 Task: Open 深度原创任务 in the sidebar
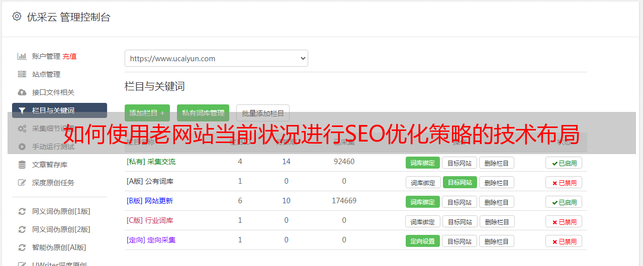tap(53, 183)
